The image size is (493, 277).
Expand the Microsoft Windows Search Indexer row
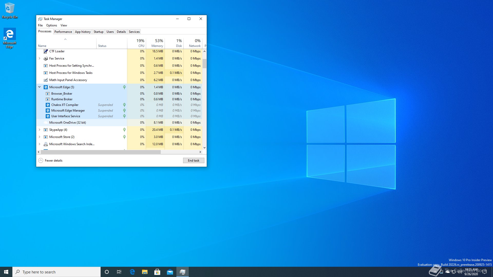tap(40, 144)
